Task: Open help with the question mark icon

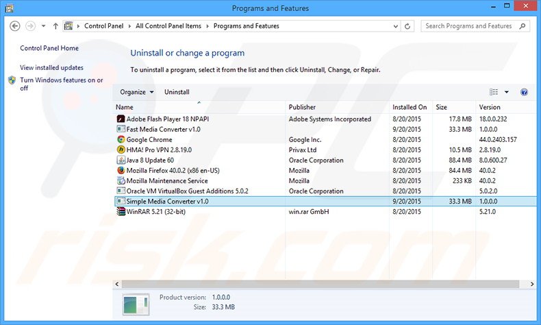Action: click(524, 92)
